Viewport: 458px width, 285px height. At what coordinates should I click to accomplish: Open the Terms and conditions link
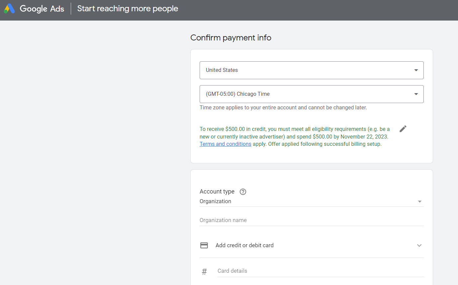click(225, 144)
